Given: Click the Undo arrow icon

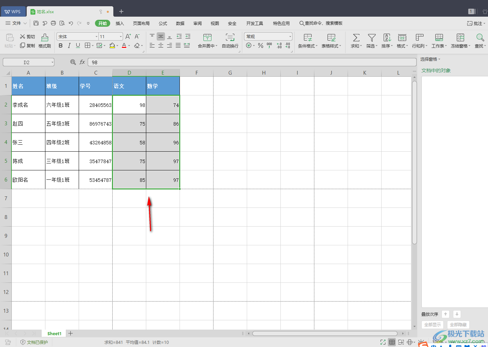Looking at the screenshot, I should pos(71,23).
